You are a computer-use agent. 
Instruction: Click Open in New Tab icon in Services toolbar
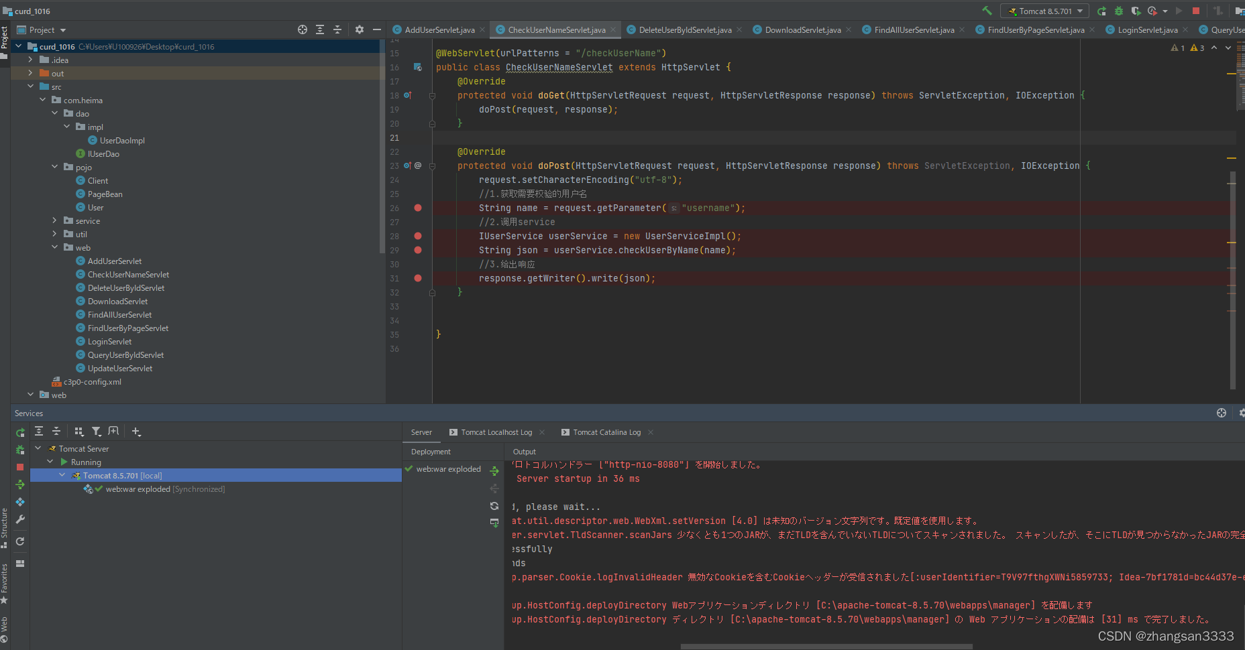(x=114, y=432)
